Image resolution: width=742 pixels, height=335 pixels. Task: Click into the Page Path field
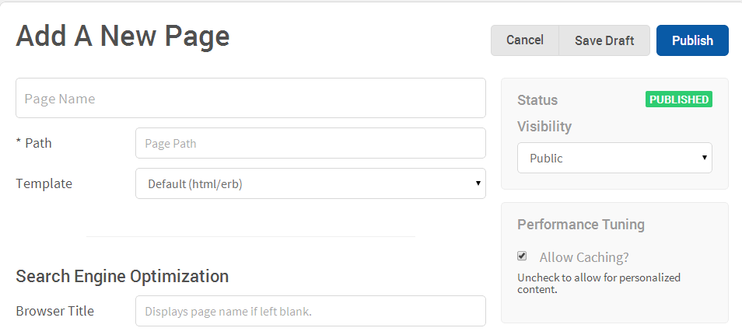(x=310, y=143)
